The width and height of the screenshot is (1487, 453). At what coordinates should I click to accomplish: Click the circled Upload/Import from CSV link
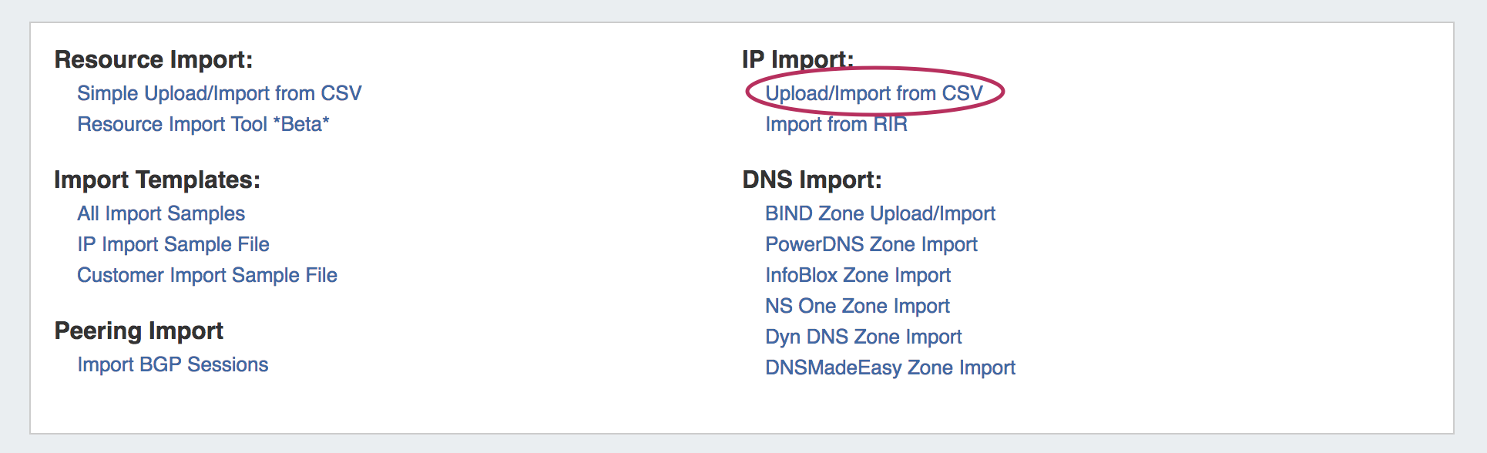(874, 93)
